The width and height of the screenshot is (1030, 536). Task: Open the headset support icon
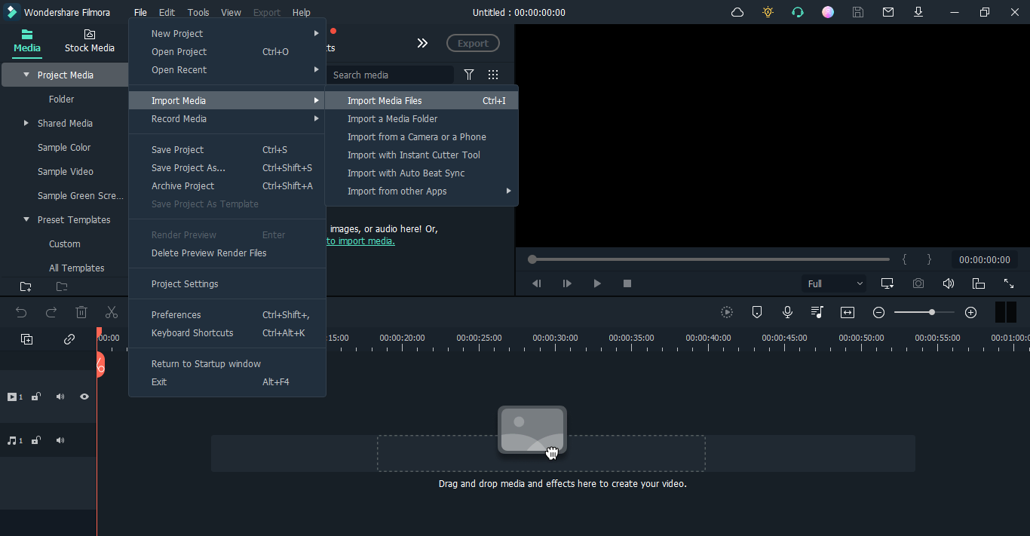pos(798,12)
